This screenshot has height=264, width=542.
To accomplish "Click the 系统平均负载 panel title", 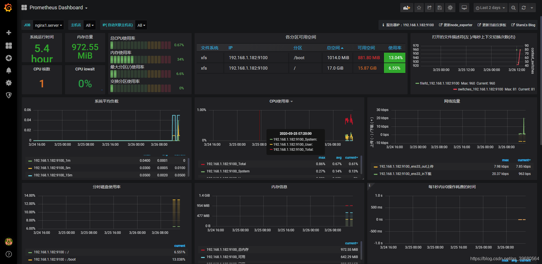I will [x=106, y=101].
